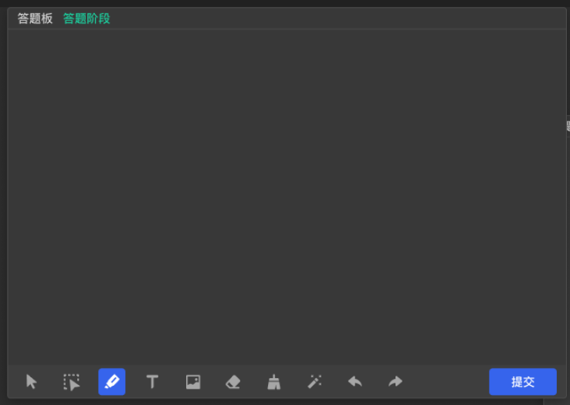Image resolution: width=570 pixels, height=405 pixels.
Task: Pick the text T tool
Action: pos(152,382)
